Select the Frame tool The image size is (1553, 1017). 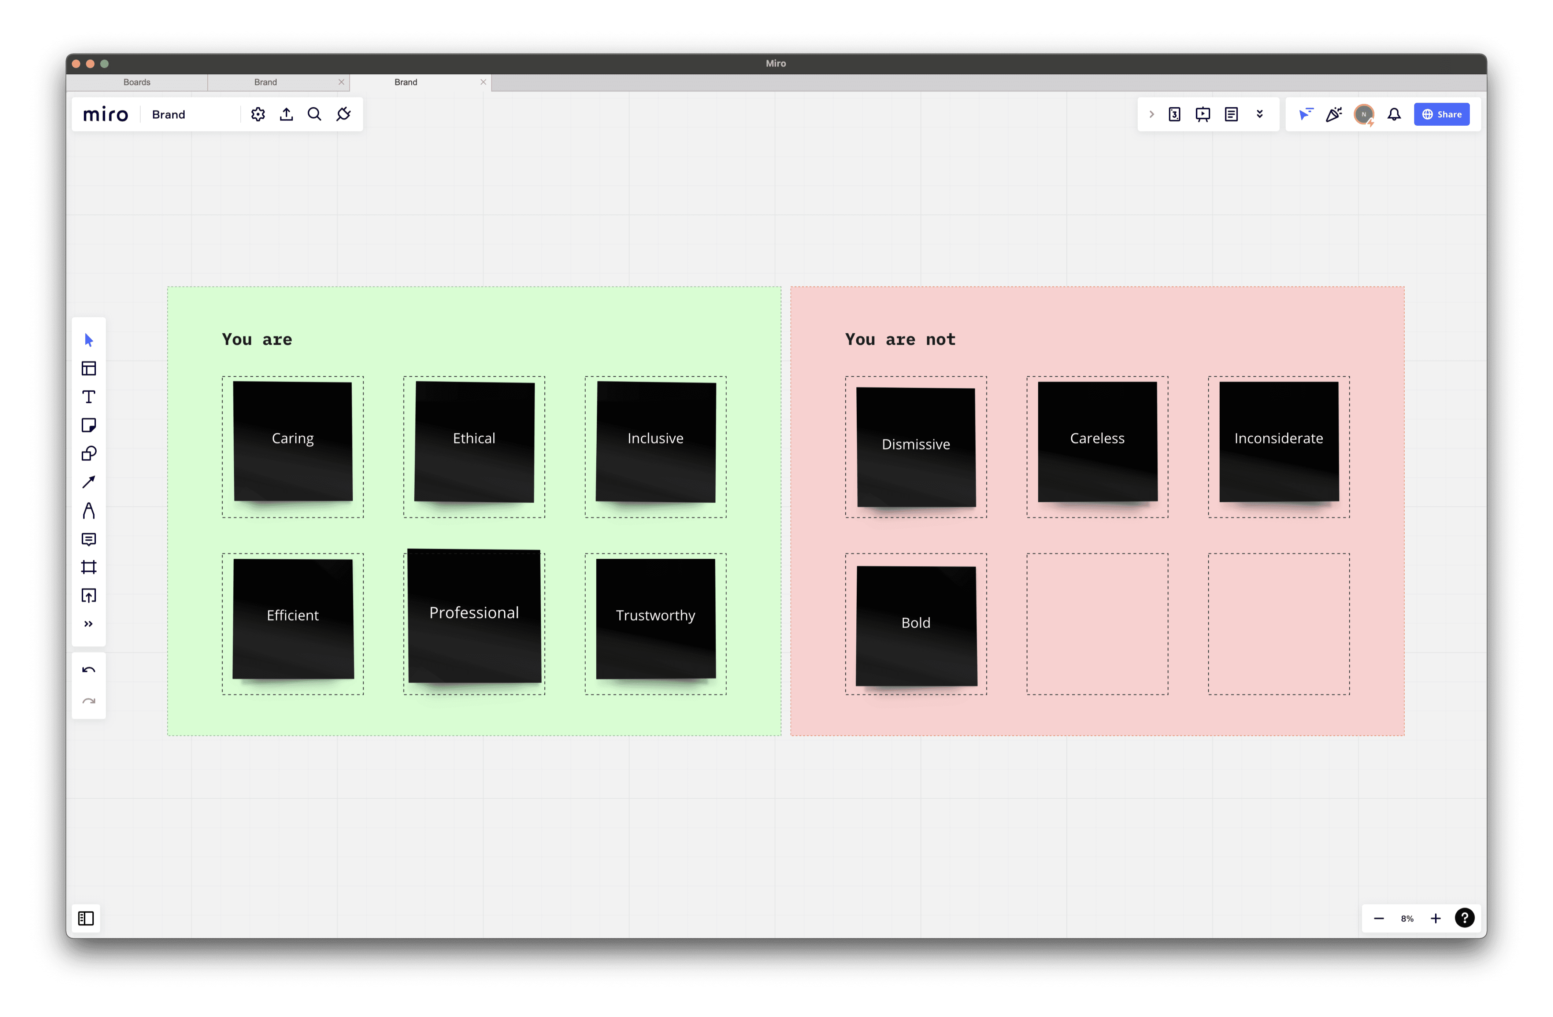pos(89,567)
